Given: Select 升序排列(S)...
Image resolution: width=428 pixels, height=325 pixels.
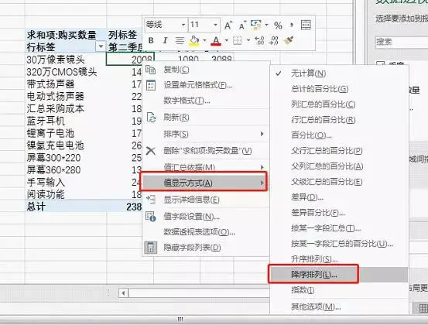Looking at the screenshot, I should tap(339, 259).
